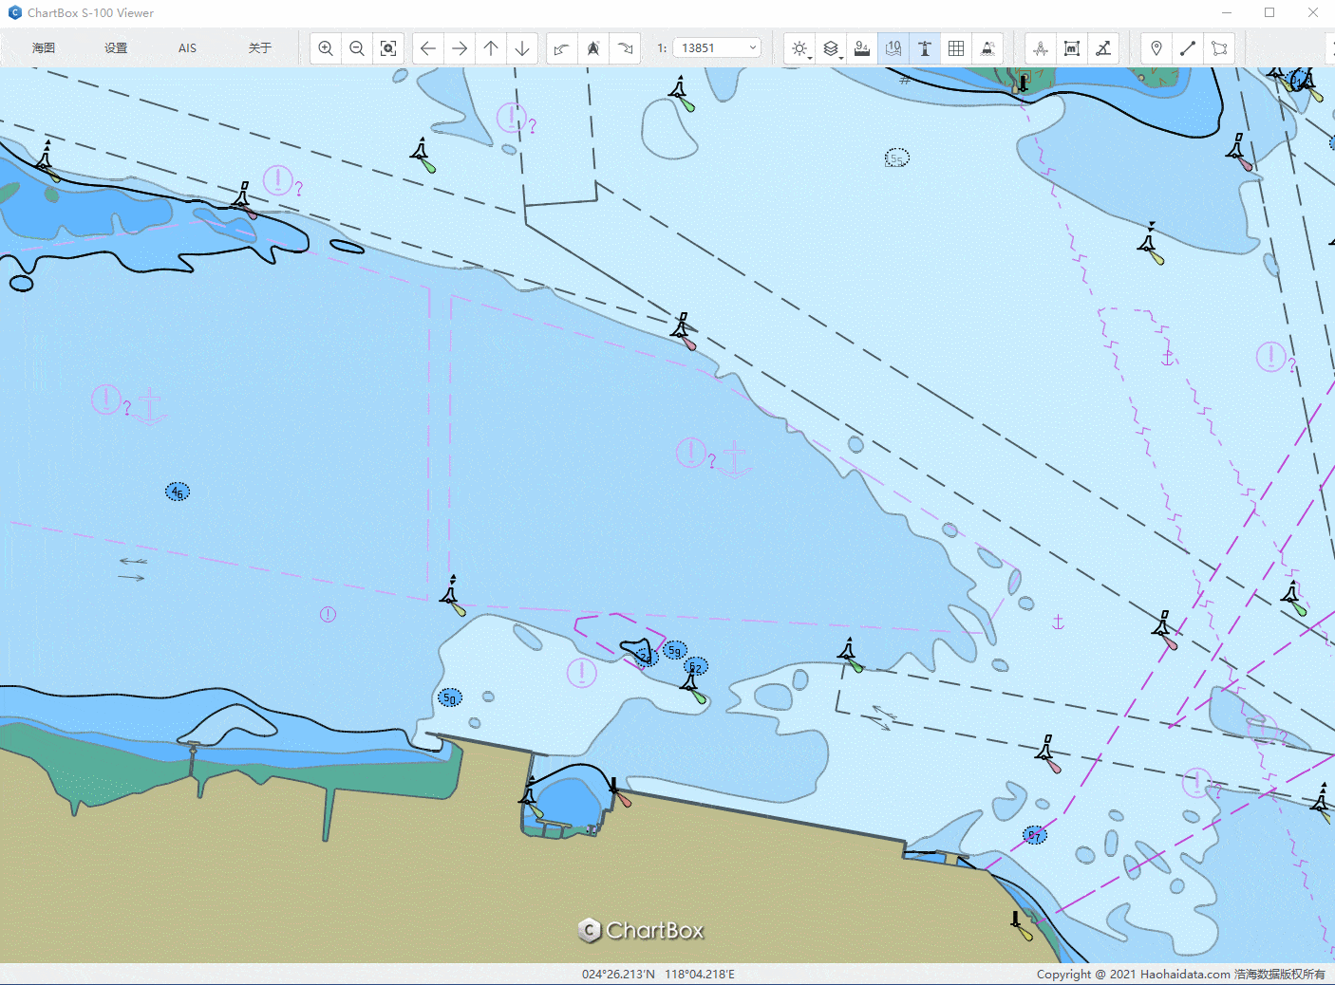The image size is (1335, 985).
Task: Select the line drawing tool
Action: 1188,48
